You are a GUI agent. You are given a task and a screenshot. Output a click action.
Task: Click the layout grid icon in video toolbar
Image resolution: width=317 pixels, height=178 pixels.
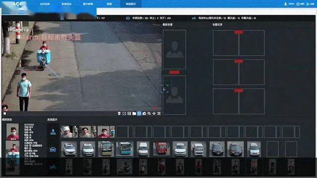pyautogui.click(x=129, y=114)
